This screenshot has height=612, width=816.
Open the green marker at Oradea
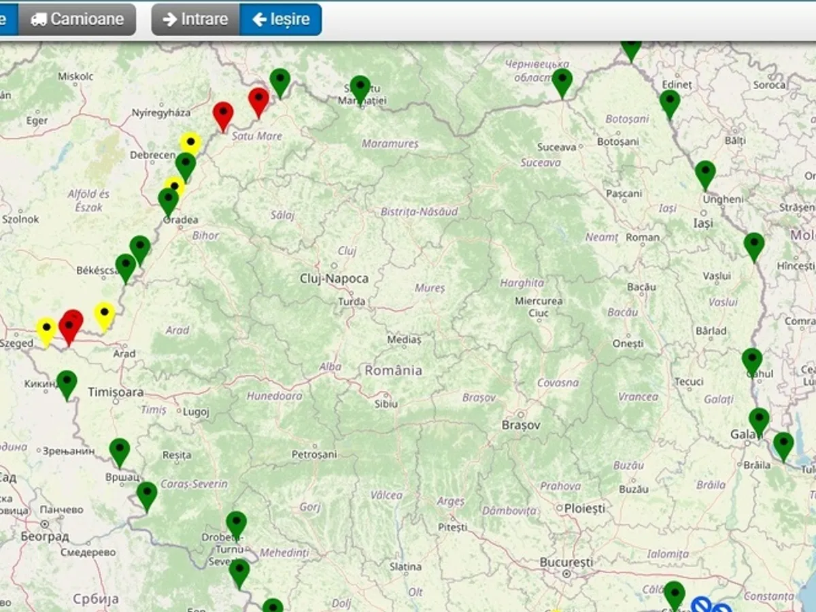point(169,201)
